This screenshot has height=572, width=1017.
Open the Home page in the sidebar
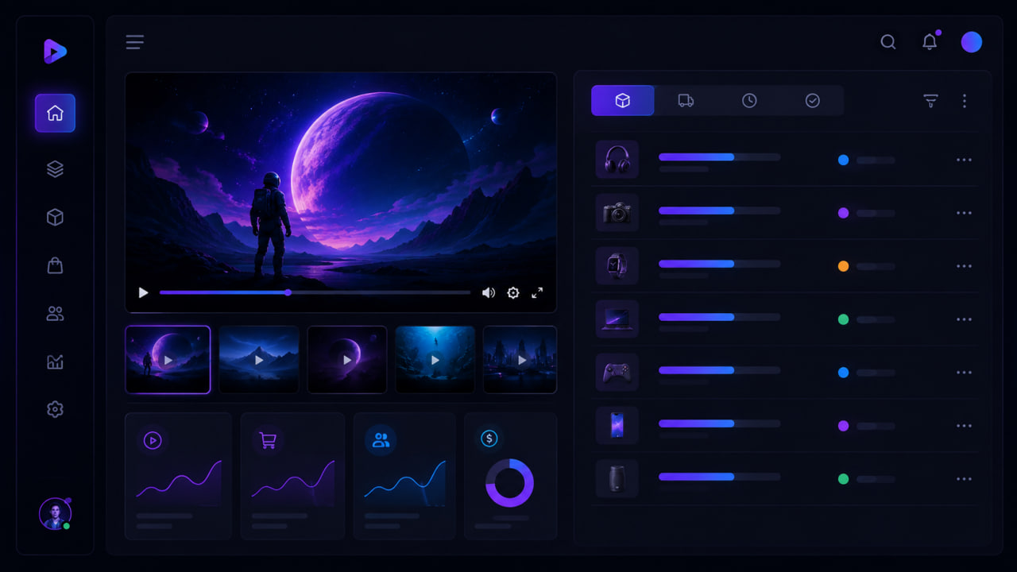click(x=55, y=113)
